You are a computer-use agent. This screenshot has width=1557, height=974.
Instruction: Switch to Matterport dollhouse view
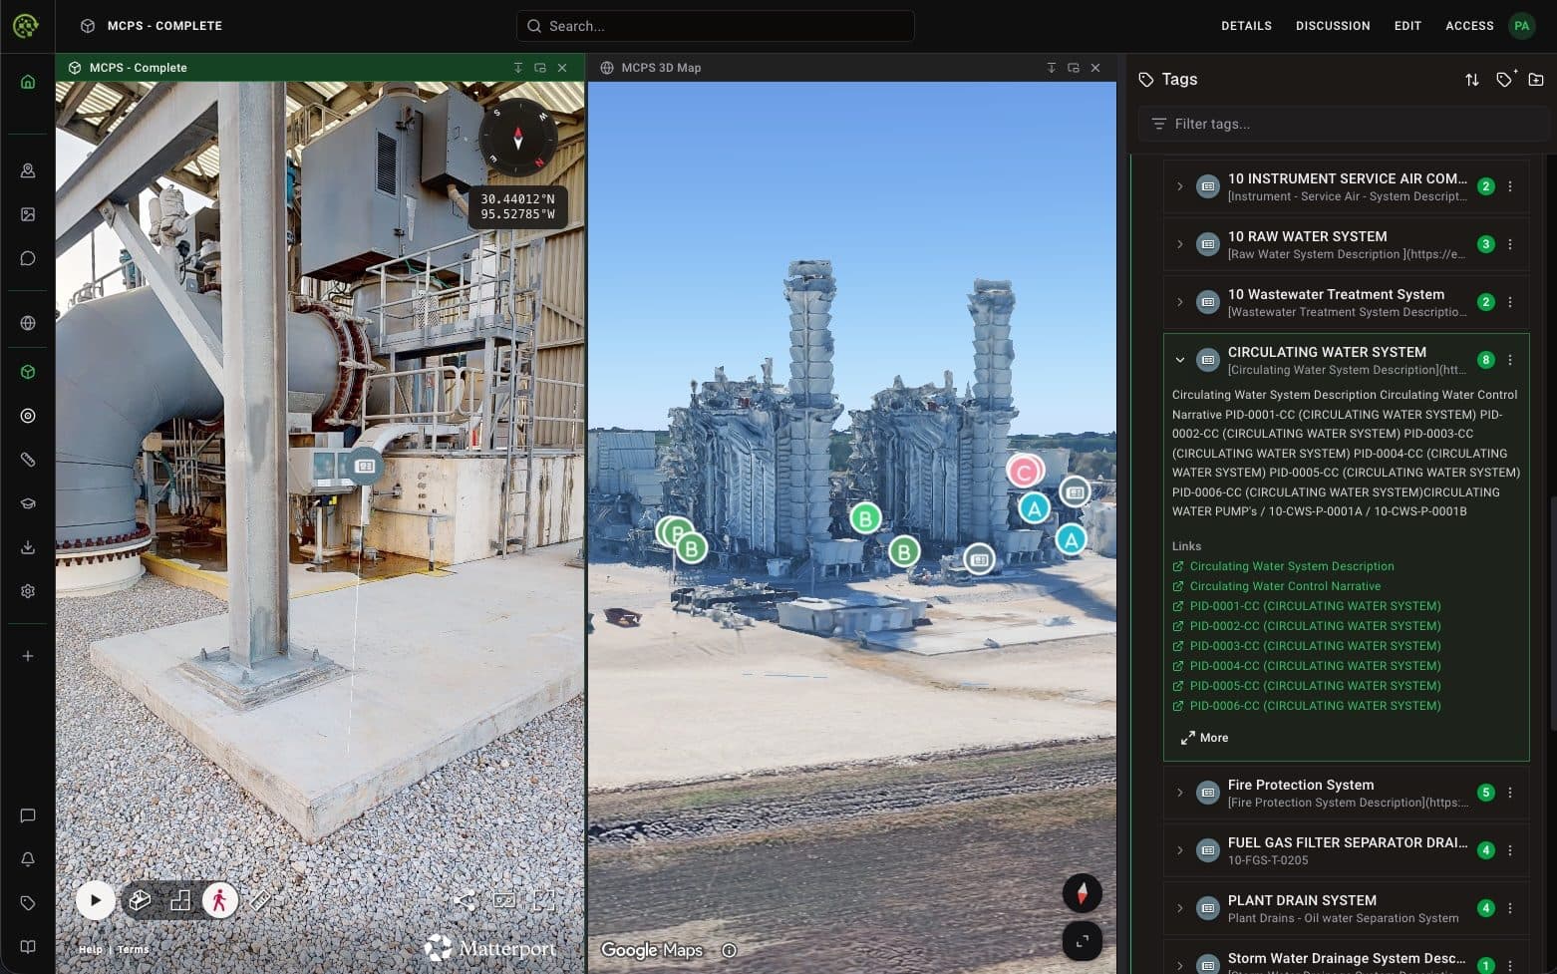pyautogui.click(x=140, y=900)
